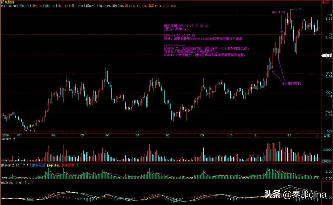The height and width of the screenshot is (205, 333).
Task: Select the 换手活跃 indicator legend
Action: (53, 165)
